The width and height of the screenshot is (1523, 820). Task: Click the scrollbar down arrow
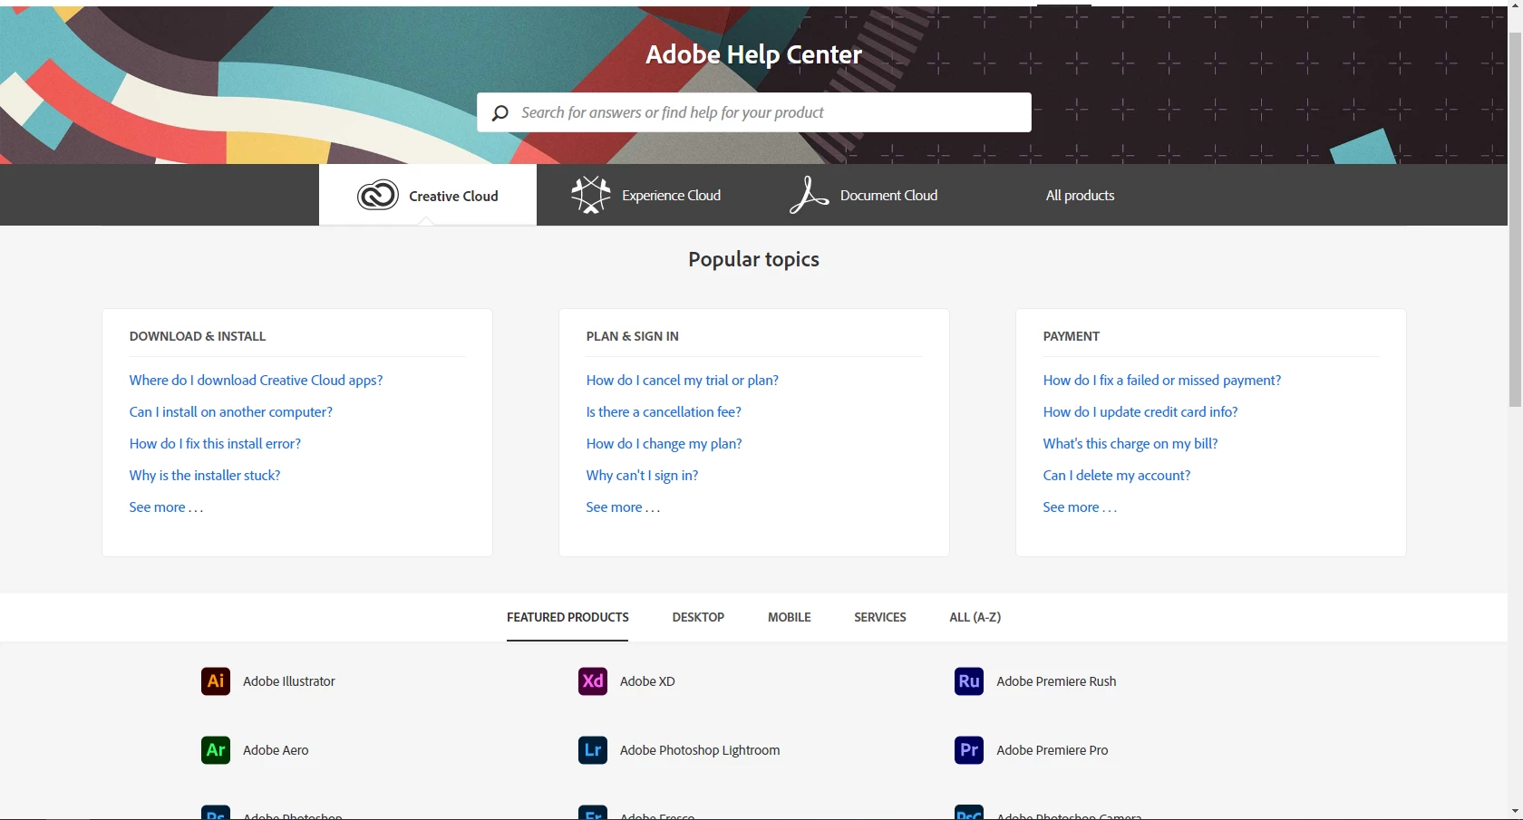coord(1515,811)
